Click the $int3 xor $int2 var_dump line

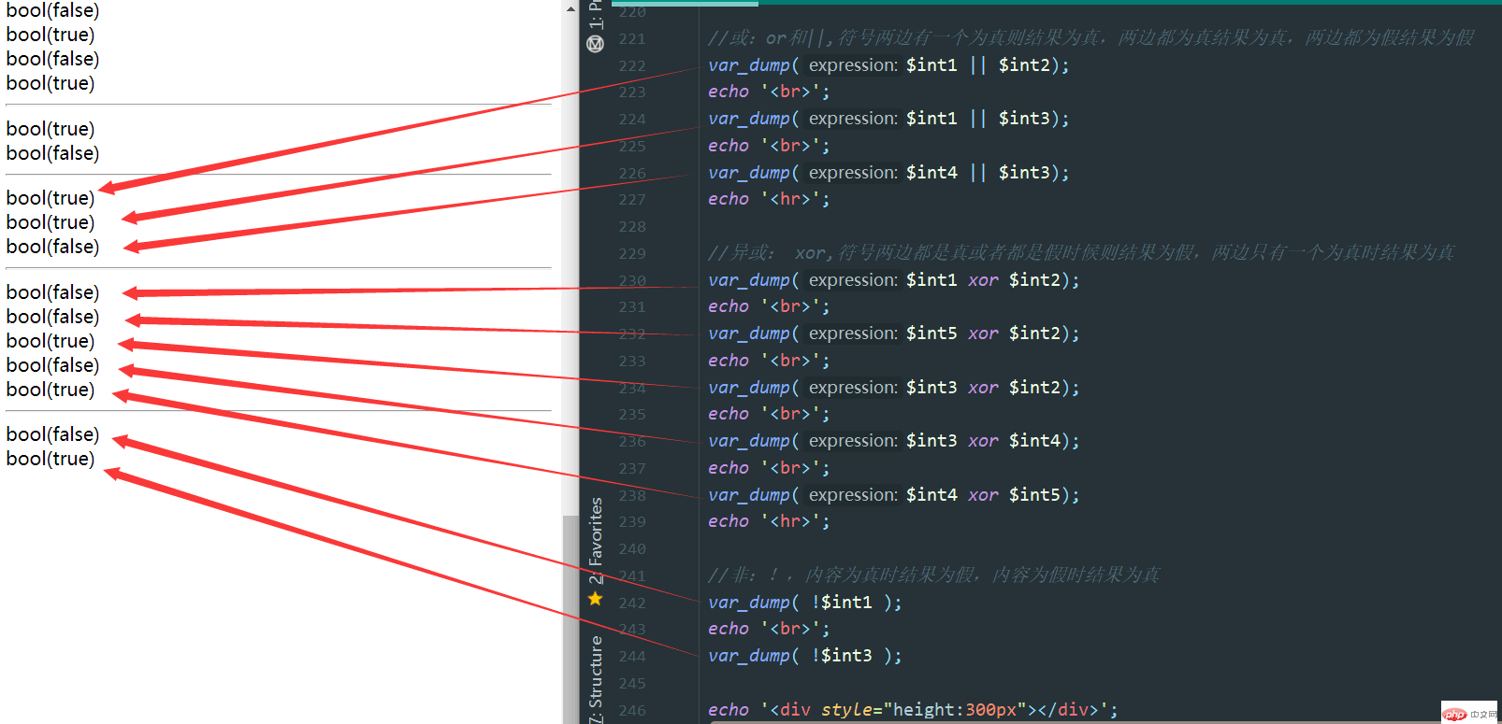(x=893, y=387)
